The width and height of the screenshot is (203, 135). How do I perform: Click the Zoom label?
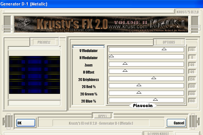(88, 65)
